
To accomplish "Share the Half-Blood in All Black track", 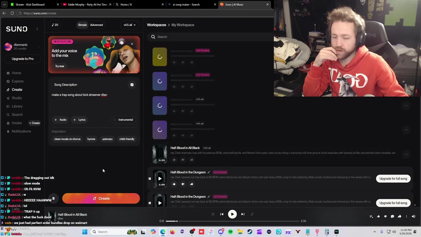I will 192,160.
